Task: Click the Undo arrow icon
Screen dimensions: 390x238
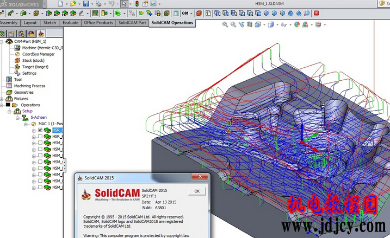Action: click(112, 4)
